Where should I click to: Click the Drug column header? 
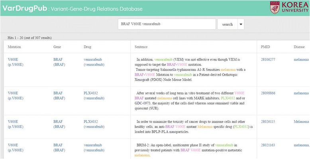pos(87,47)
